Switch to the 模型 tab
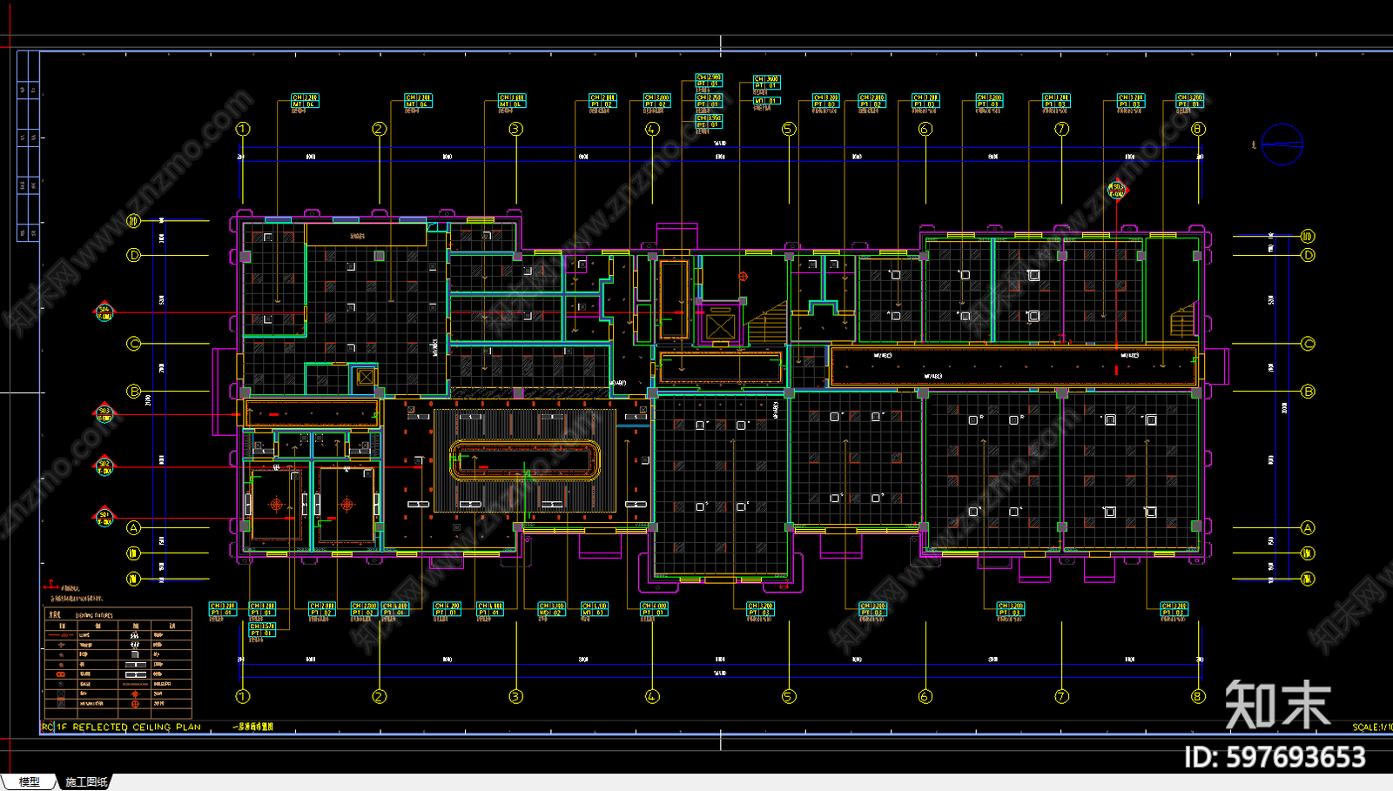This screenshot has width=1393, height=791. pyautogui.click(x=29, y=781)
